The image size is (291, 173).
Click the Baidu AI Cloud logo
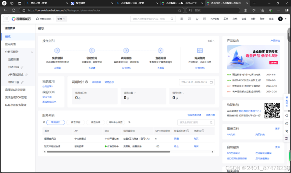point(21,19)
